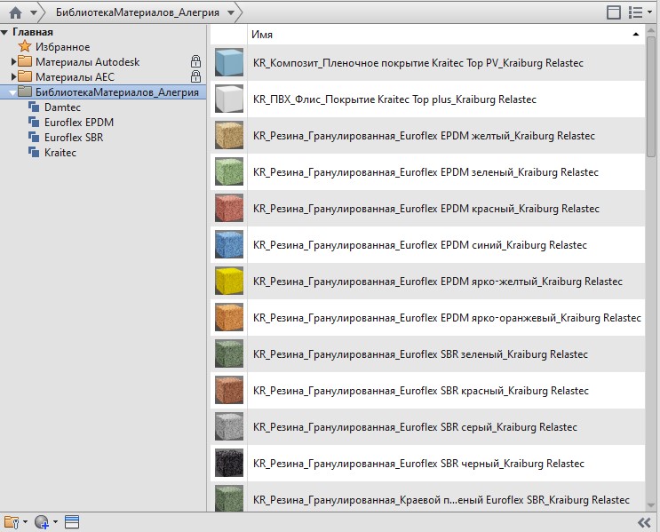Open library management folder icon

(x=12, y=522)
